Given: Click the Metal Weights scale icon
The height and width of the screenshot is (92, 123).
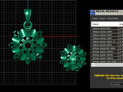Looking at the screenshot, I should (x=92, y=12).
